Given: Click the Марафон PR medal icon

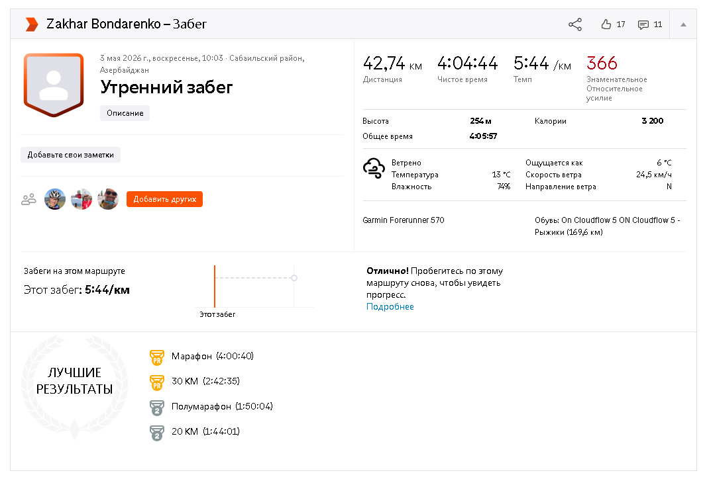Looking at the screenshot, I should 157,357.
